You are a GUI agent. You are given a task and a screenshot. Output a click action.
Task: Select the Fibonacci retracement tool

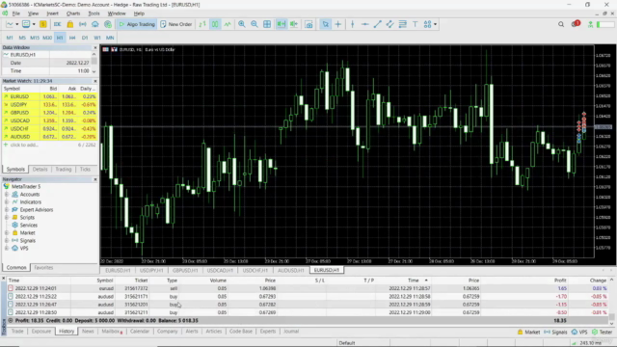pos(403,24)
